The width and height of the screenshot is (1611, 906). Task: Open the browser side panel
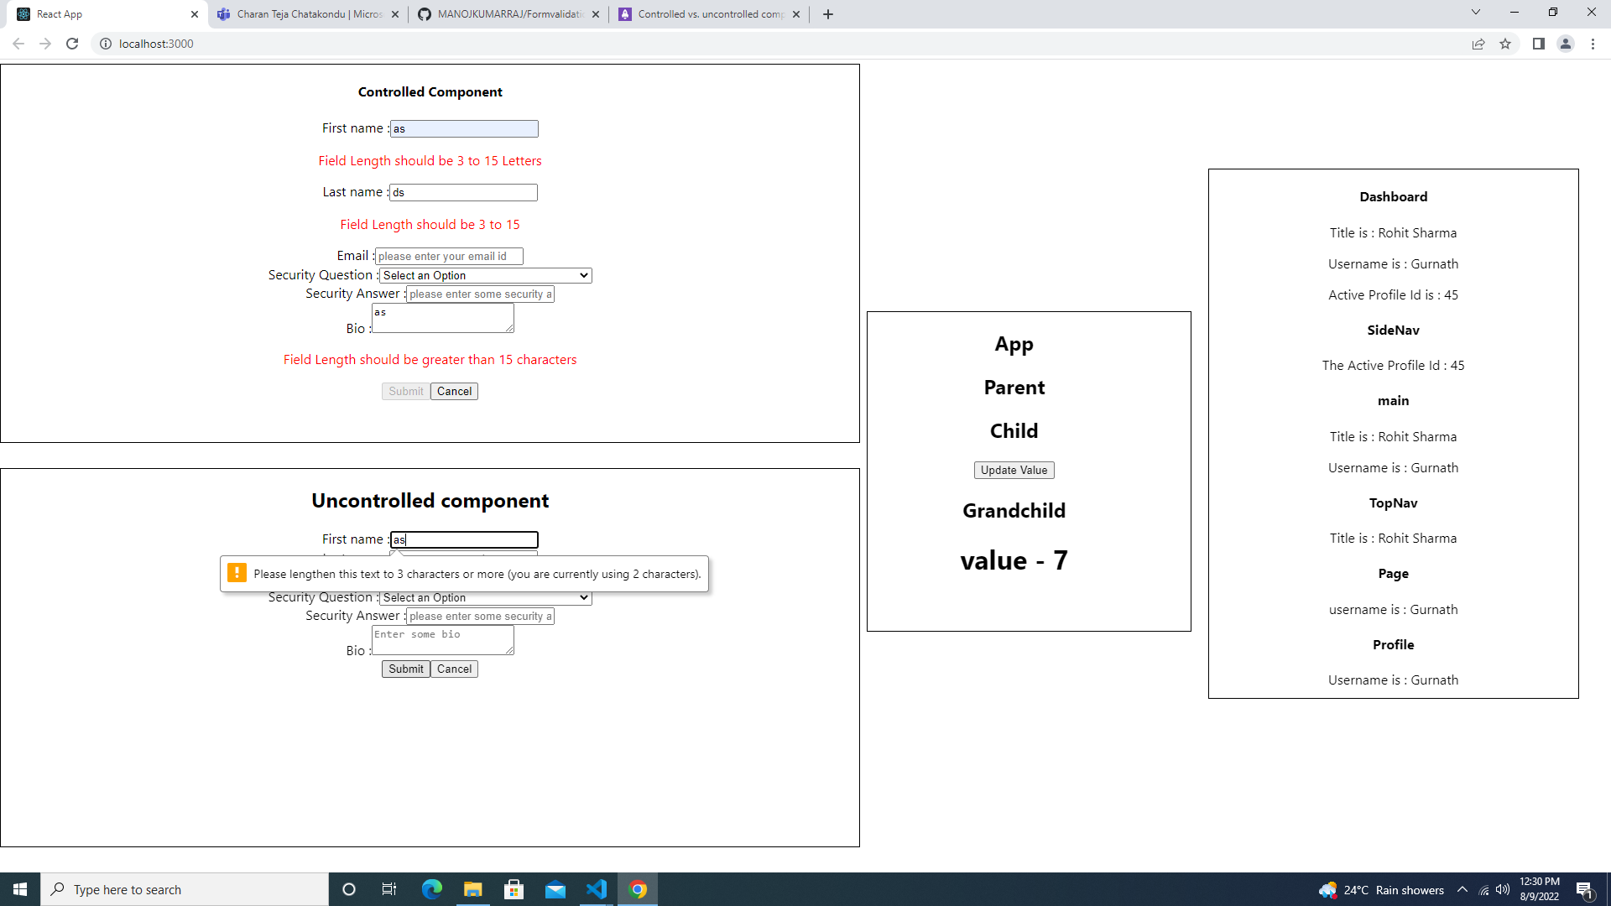(1538, 44)
